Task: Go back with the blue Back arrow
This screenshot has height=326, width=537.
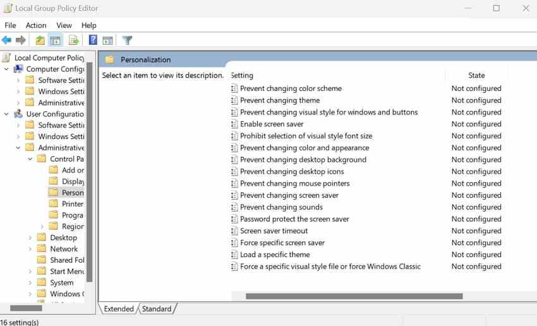Action: pyautogui.click(x=6, y=40)
